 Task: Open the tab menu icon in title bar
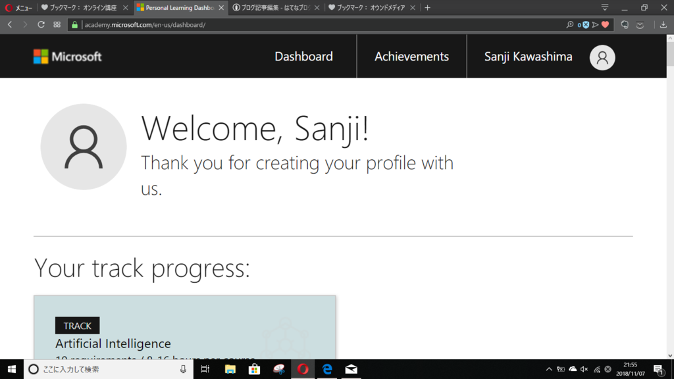[x=605, y=8]
